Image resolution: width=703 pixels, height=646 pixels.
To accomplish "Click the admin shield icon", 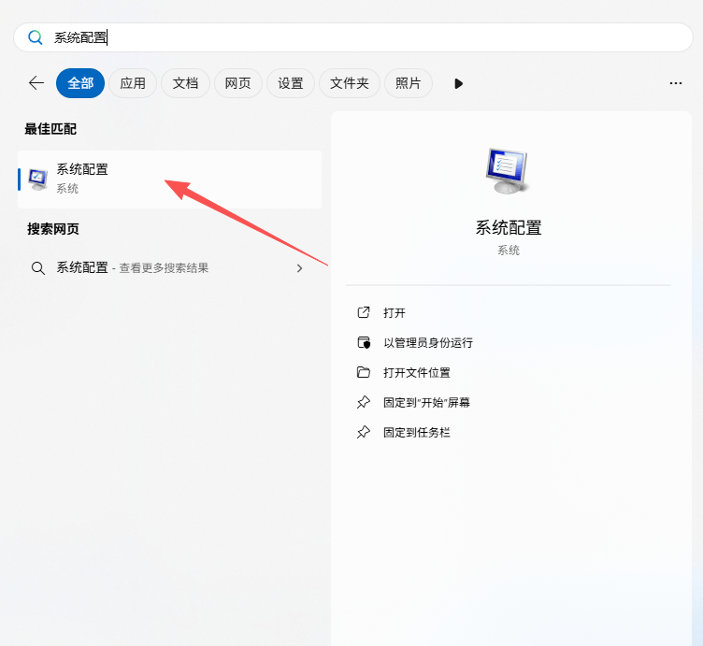I will (x=364, y=343).
